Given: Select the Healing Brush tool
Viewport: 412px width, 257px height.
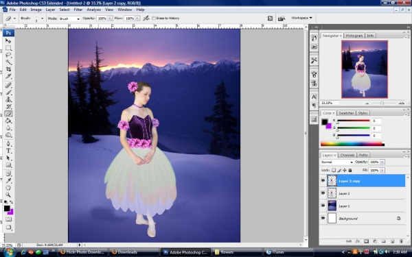Looking at the screenshot, I should coord(8,85).
